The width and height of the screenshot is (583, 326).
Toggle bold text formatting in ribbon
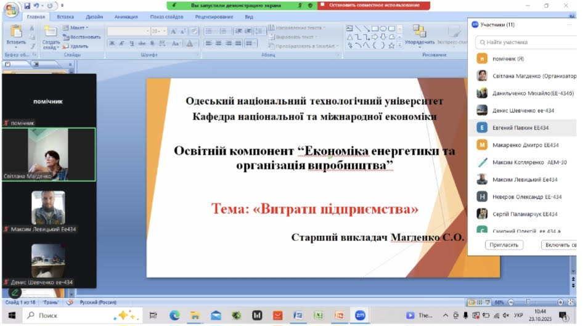tap(112, 43)
